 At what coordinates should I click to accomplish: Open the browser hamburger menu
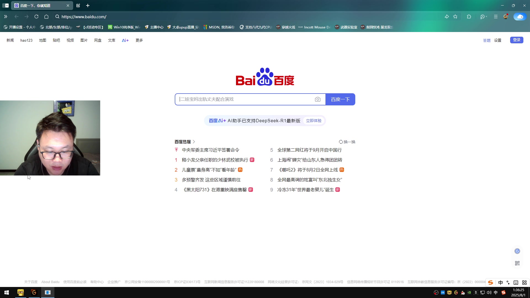496,17
